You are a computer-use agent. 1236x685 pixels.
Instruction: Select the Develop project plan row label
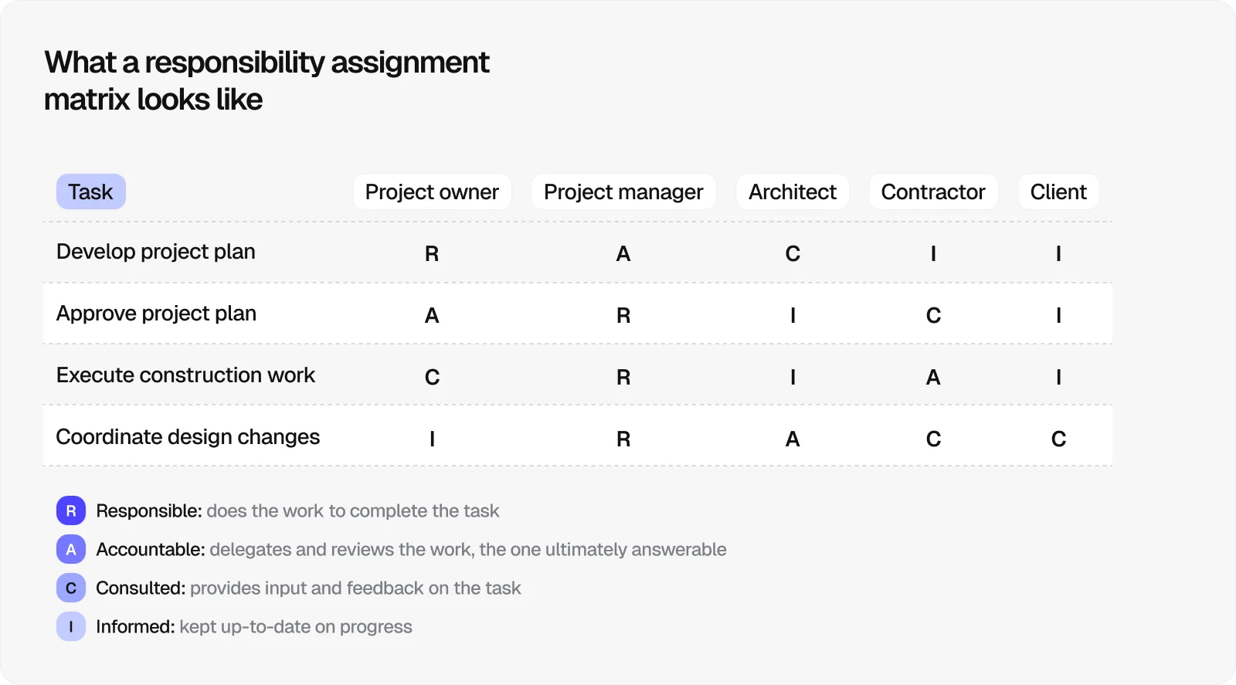click(x=156, y=252)
